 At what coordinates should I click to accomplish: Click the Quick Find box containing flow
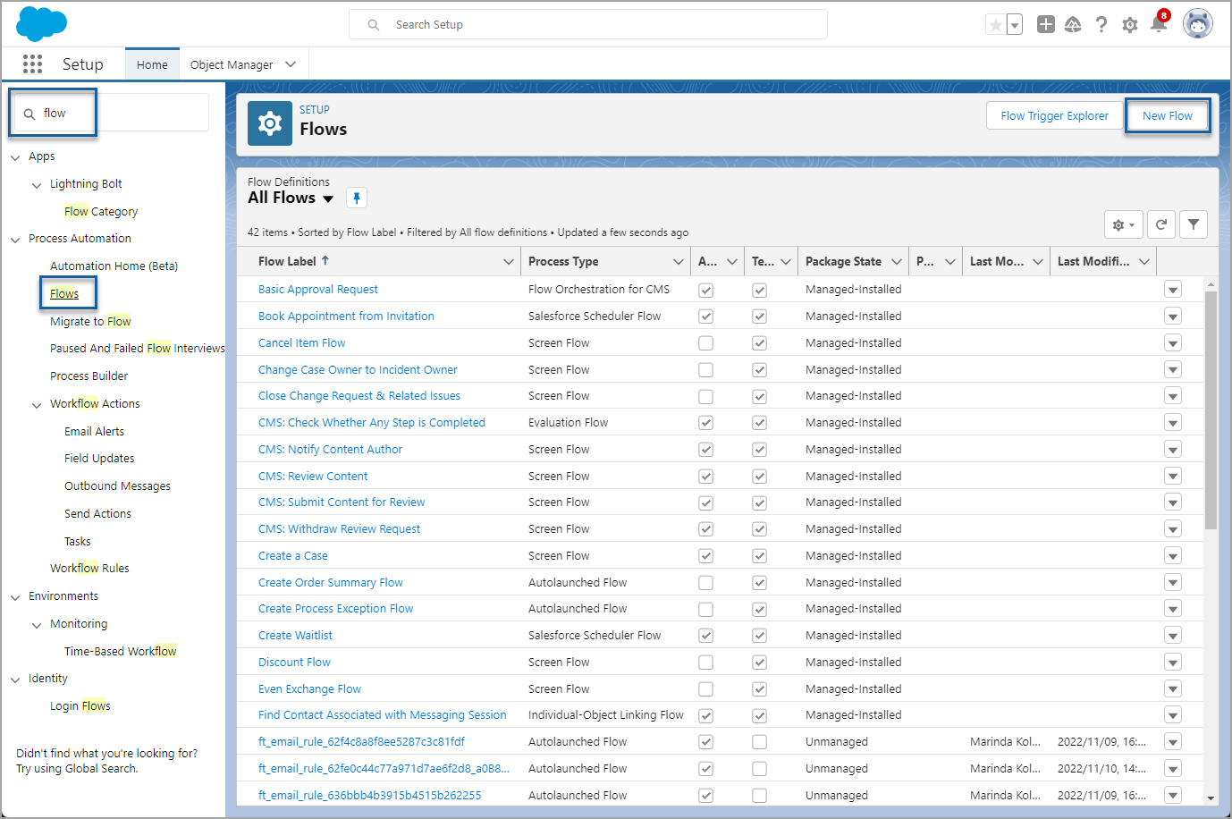[111, 114]
